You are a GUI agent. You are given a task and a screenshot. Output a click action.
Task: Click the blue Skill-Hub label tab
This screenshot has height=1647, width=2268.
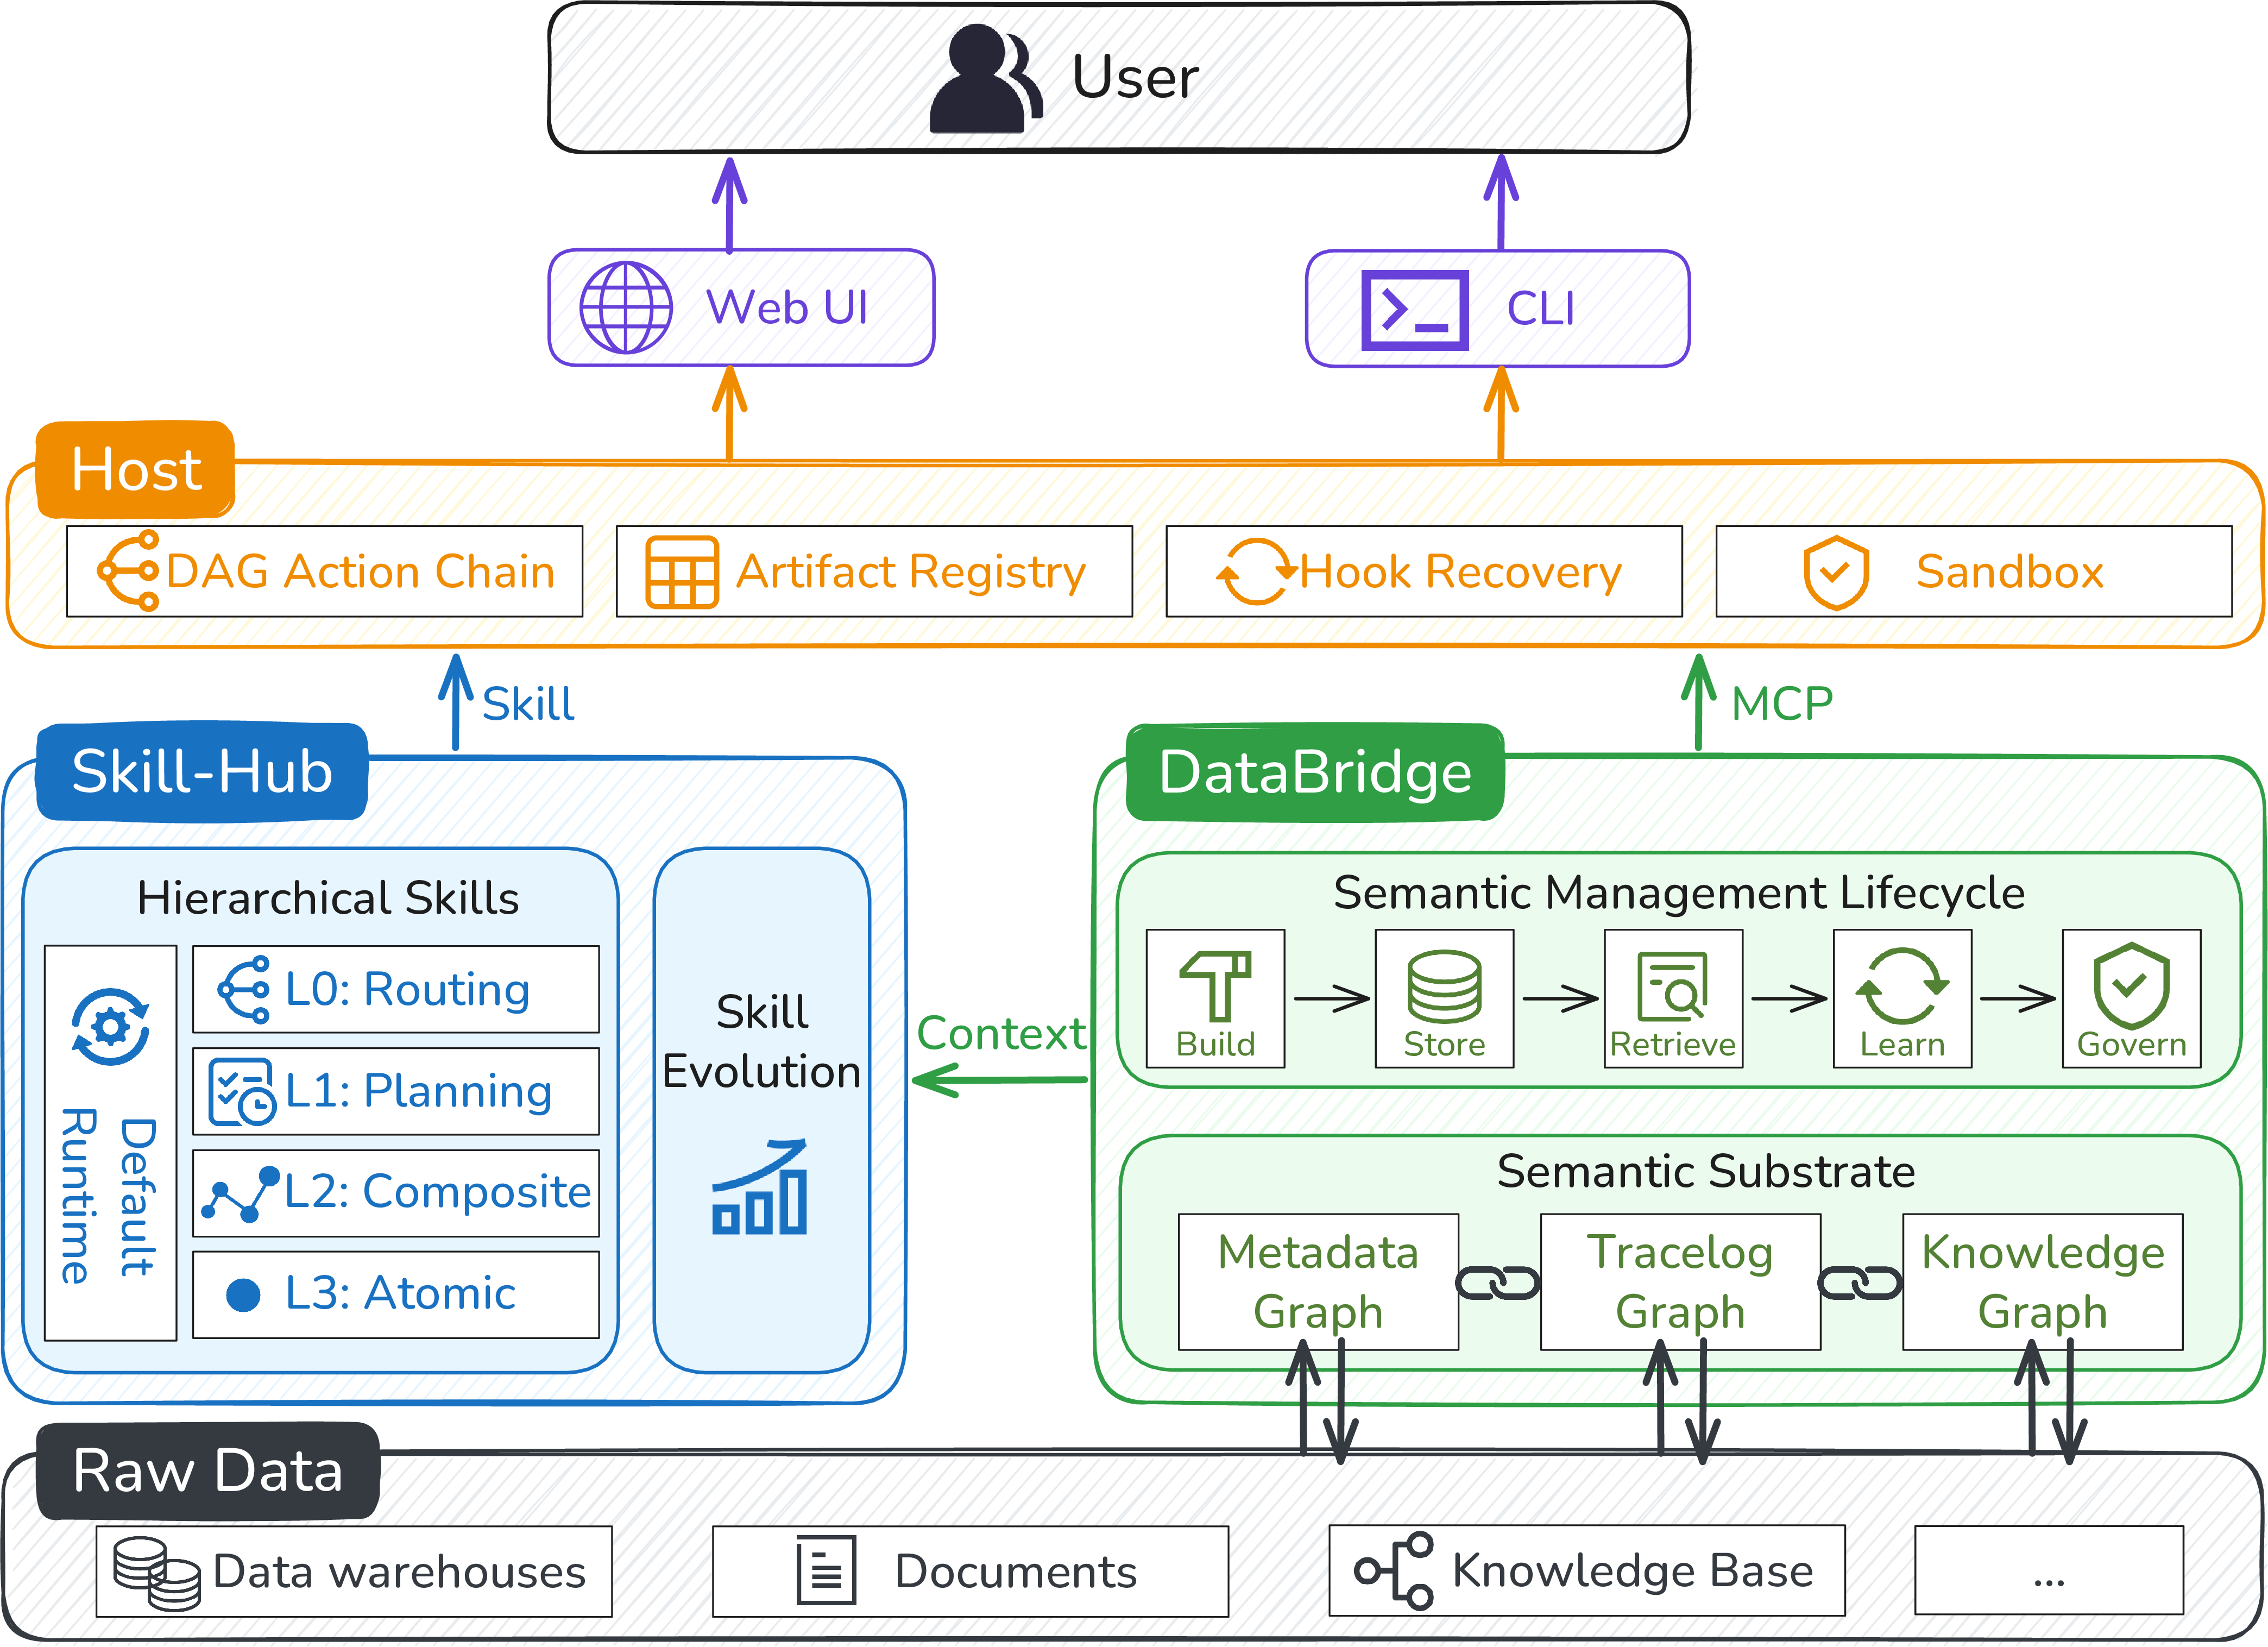point(202,772)
